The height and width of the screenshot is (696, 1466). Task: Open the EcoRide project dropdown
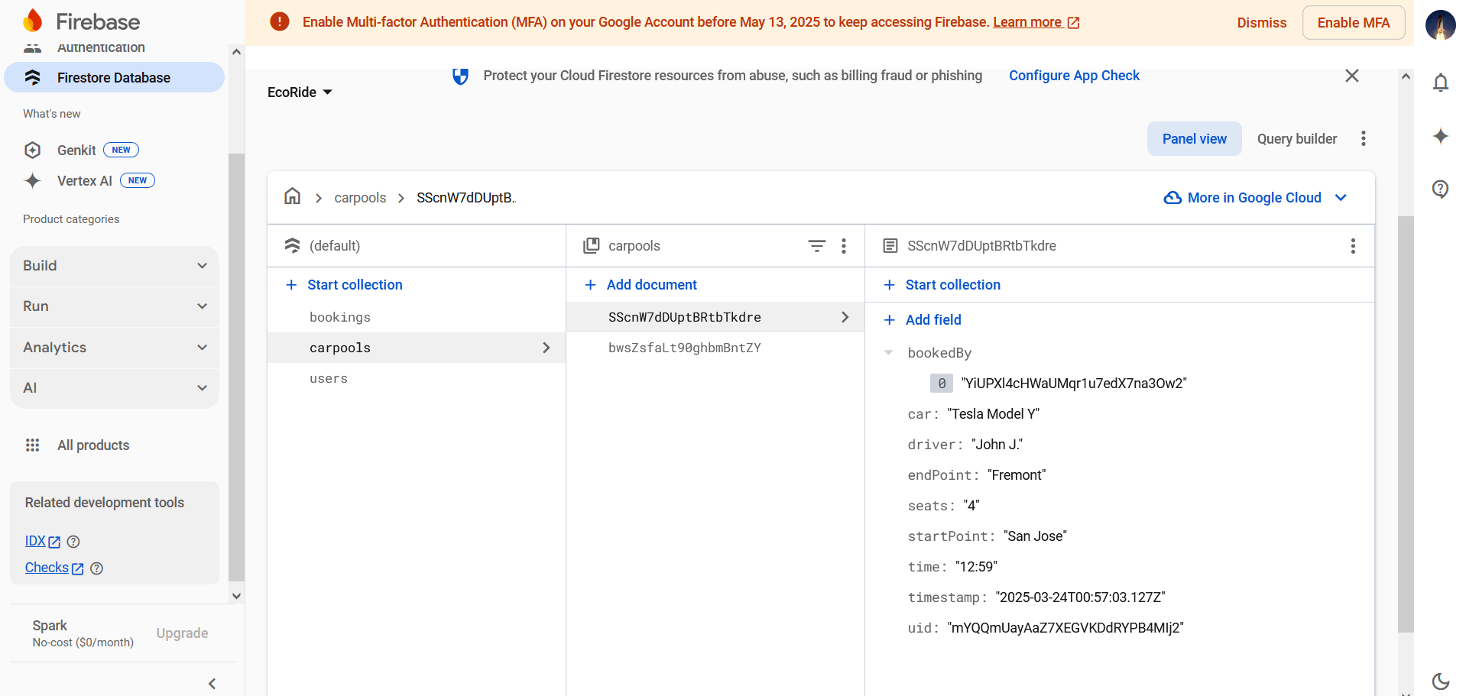coord(300,92)
